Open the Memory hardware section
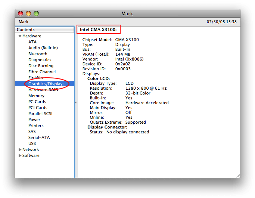This screenshot has height=198, width=255. pos(36,96)
